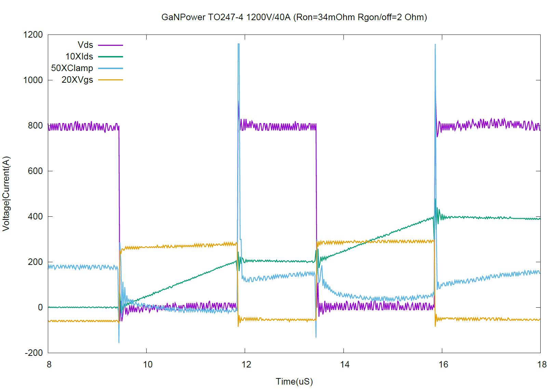The image size is (554, 389).
Task: Click x-axis tick label 18
Action: coord(542,364)
